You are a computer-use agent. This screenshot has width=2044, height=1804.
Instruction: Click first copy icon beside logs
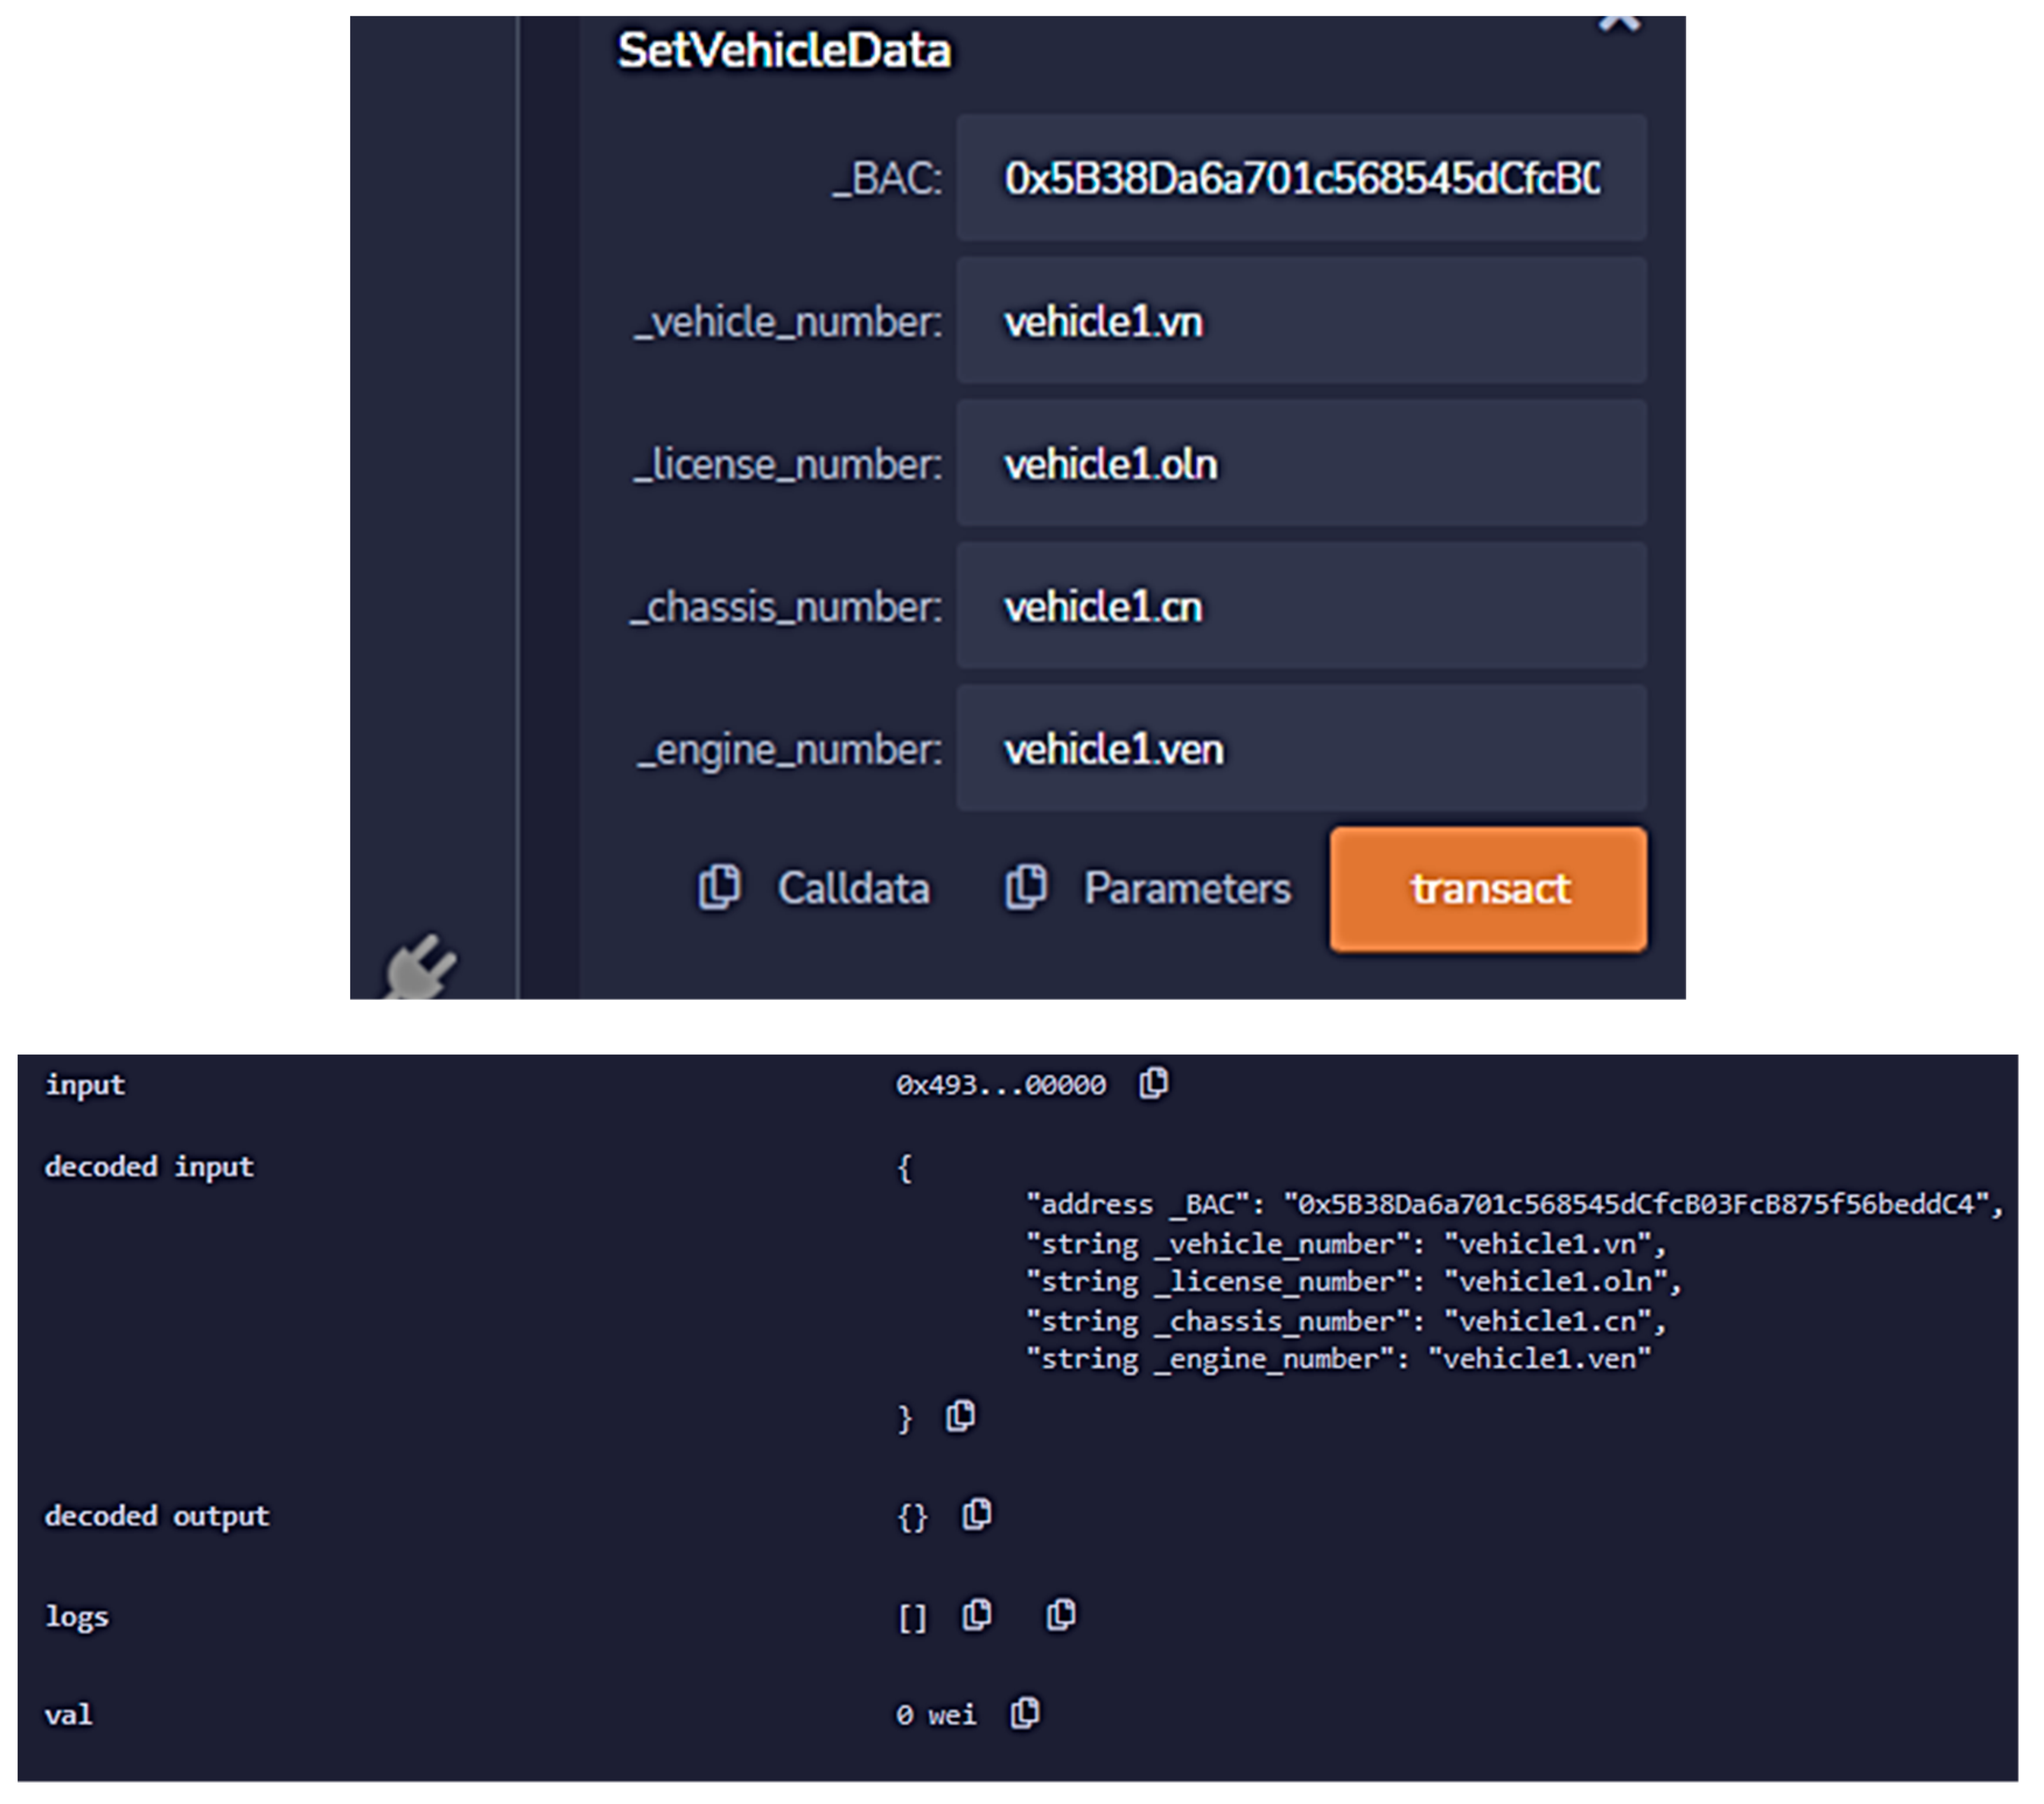point(977,1614)
